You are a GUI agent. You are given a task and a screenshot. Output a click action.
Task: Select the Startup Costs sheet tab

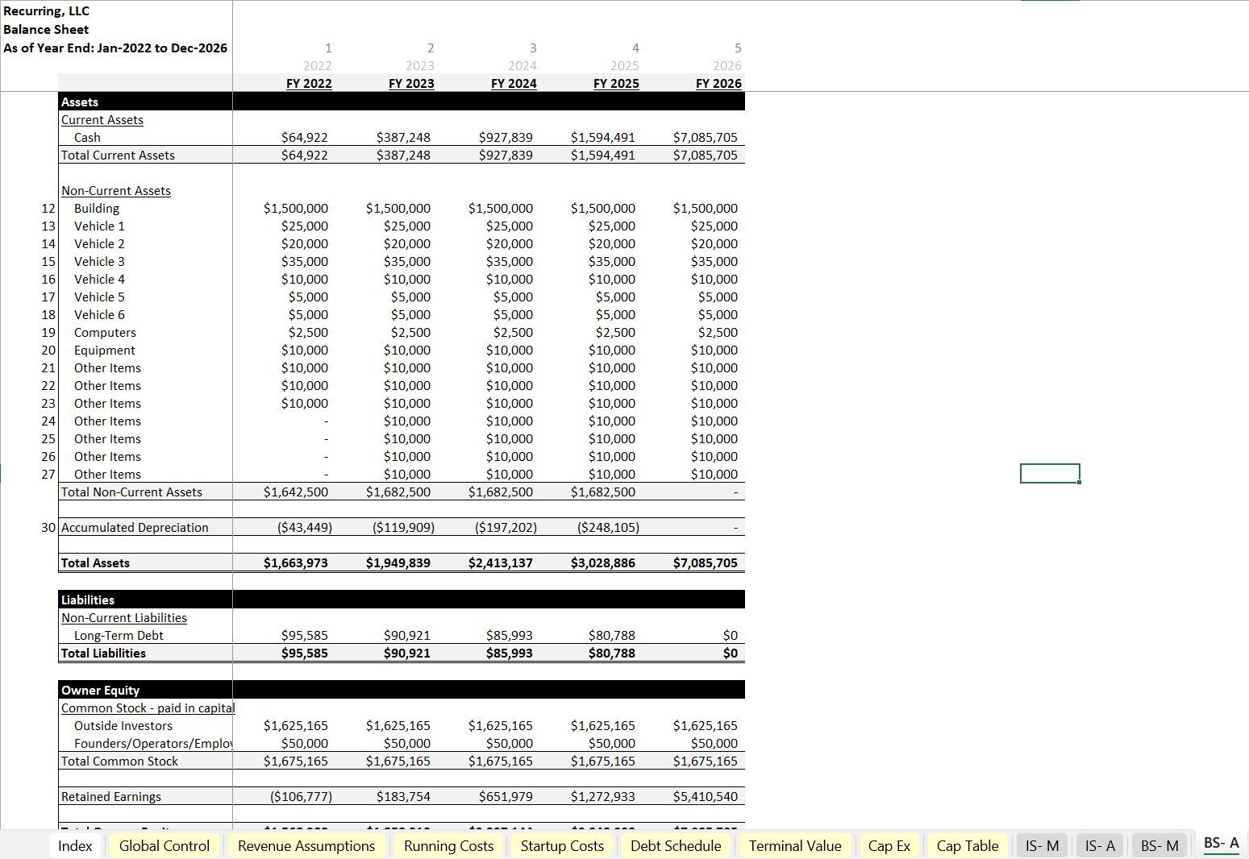562,845
